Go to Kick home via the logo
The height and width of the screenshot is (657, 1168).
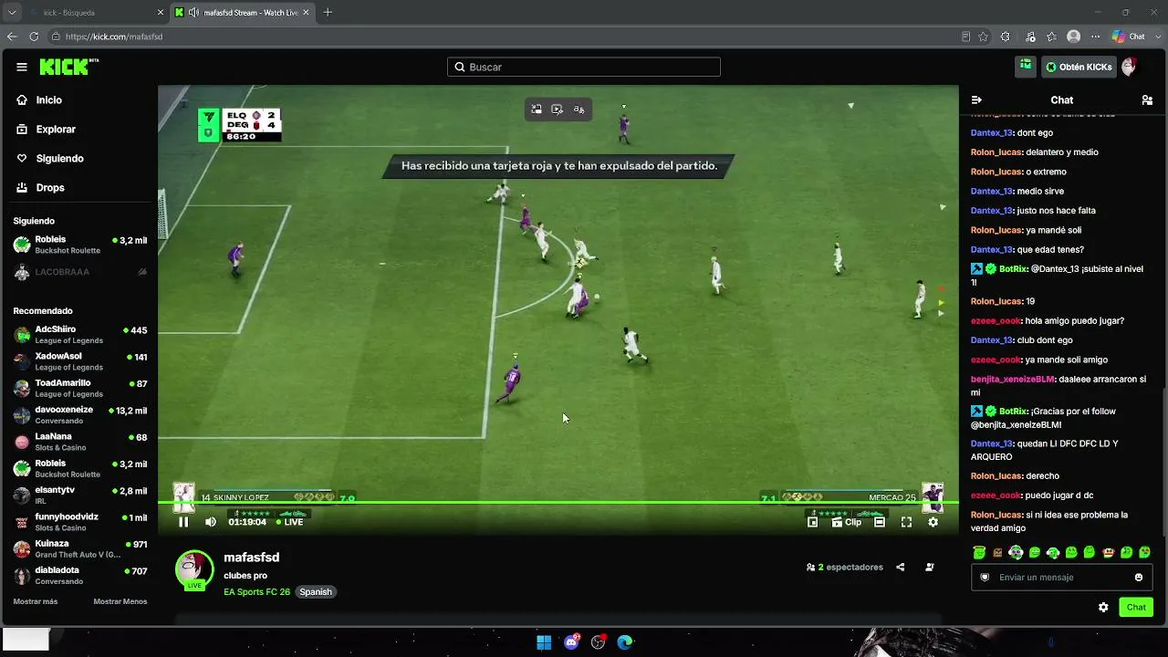[x=68, y=67]
